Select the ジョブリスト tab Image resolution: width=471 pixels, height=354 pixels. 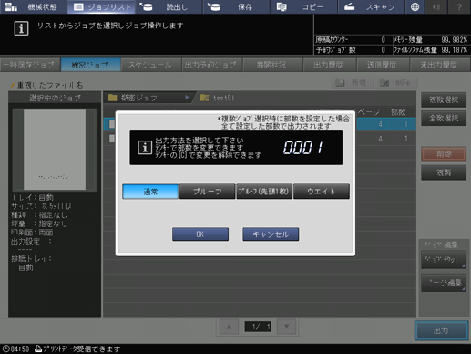pyautogui.click(x=101, y=6)
